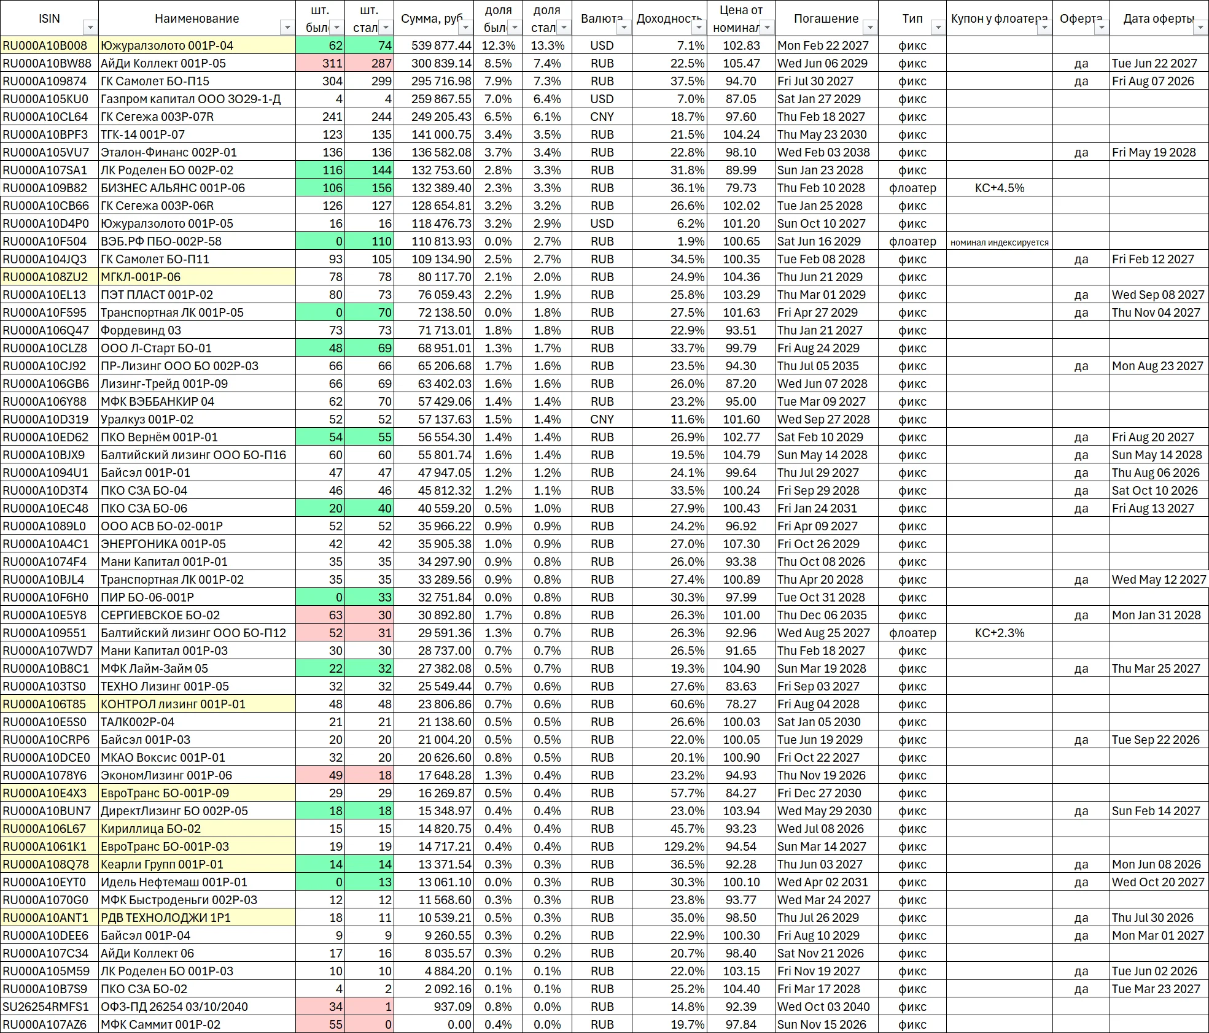This screenshot has width=1209, height=1033.
Task: Open the Наименование column filter dropdown
Action: click(x=287, y=28)
